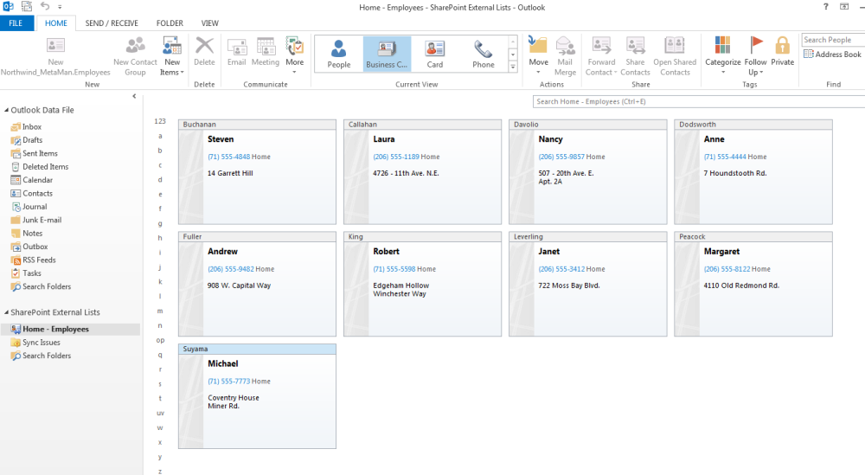
Task: Click the Send/Receive quick access icon
Action: click(x=27, y=7)
